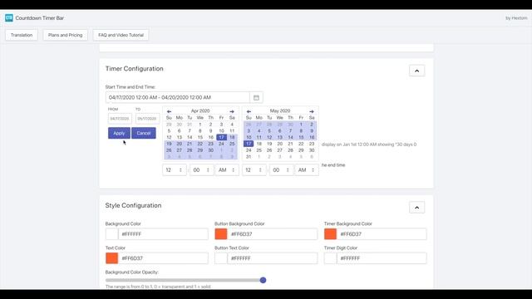The width and height of the screenshot is (532, 299).
Task: Select May 20 in the May calendar
Action: 280,144
